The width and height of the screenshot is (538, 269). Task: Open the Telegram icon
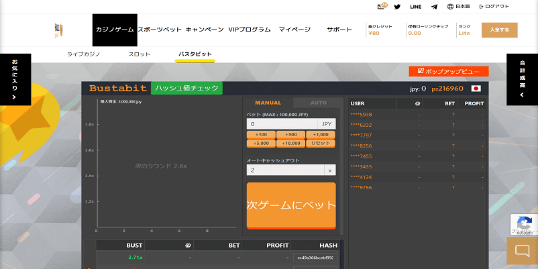click(x=435, y=7)
